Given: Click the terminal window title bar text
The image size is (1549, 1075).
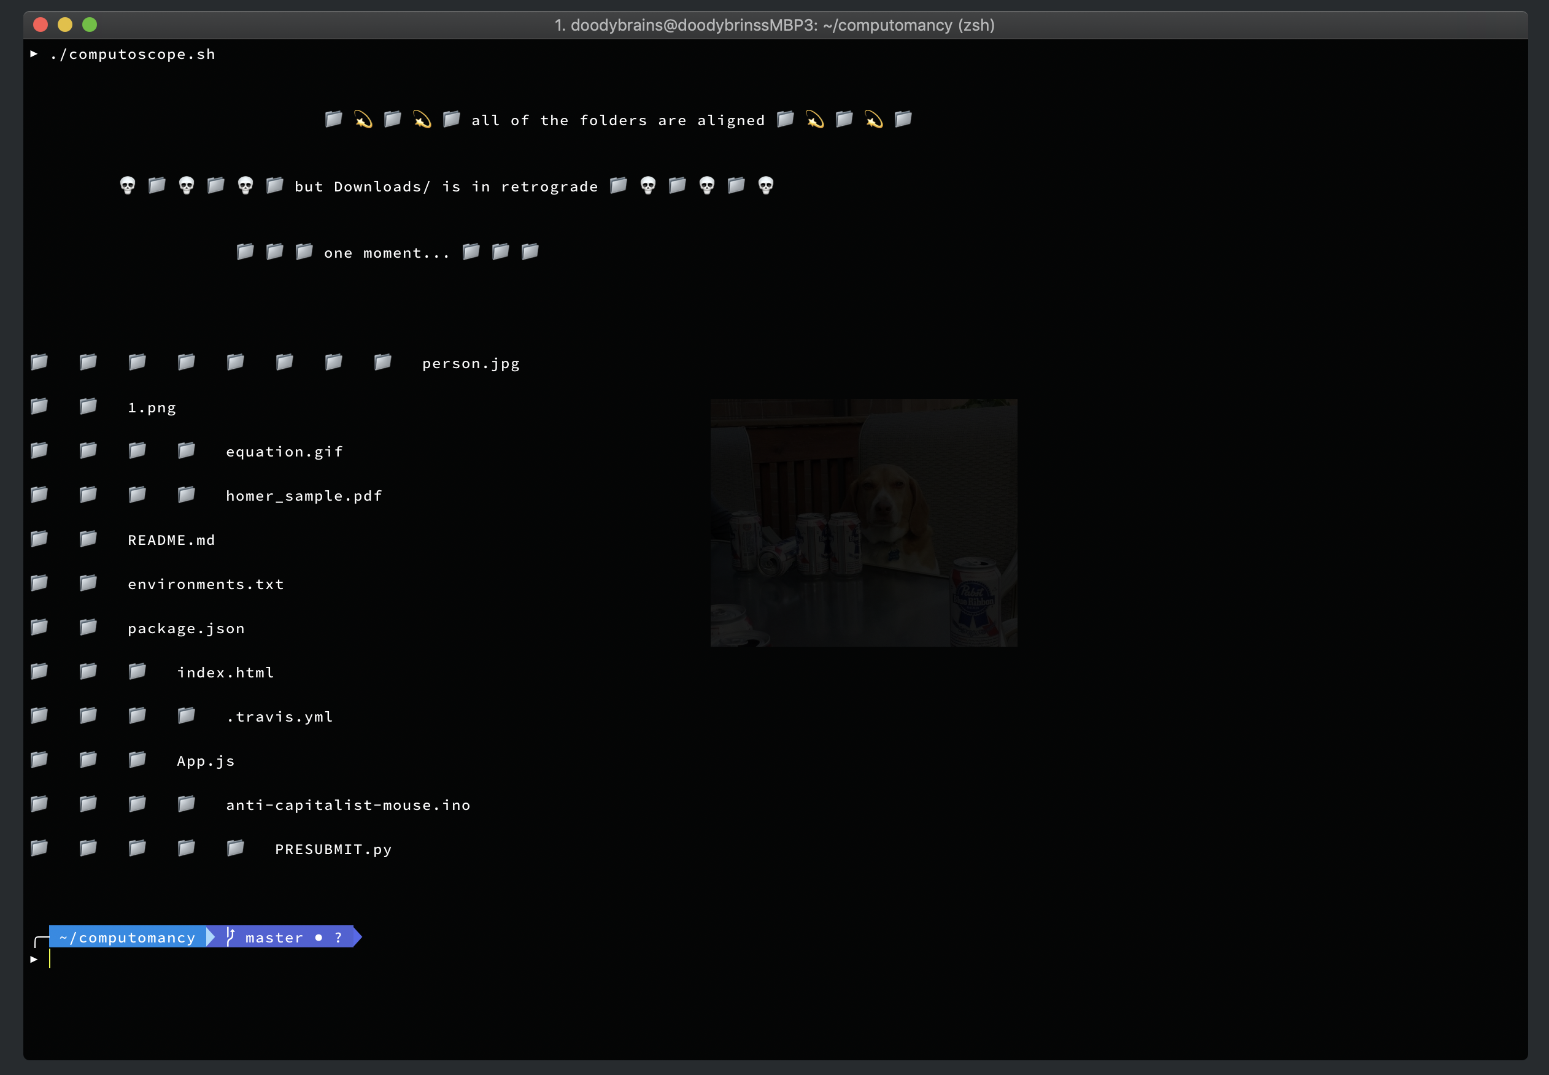Looking at the screenshot, I should tap(774, 25).
